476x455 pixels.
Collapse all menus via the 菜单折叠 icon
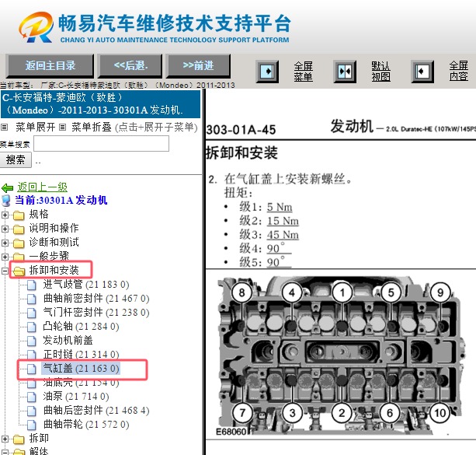[62, 127]
